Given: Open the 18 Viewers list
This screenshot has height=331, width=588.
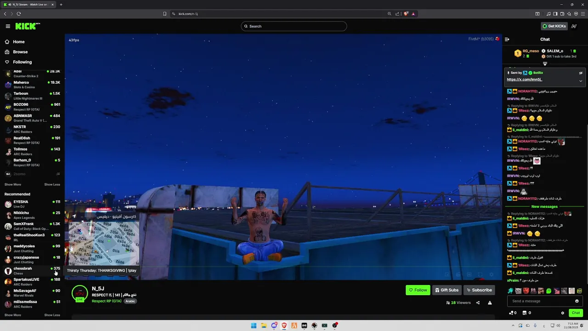Looking at the screenshot, I should [x=458, y=302].
